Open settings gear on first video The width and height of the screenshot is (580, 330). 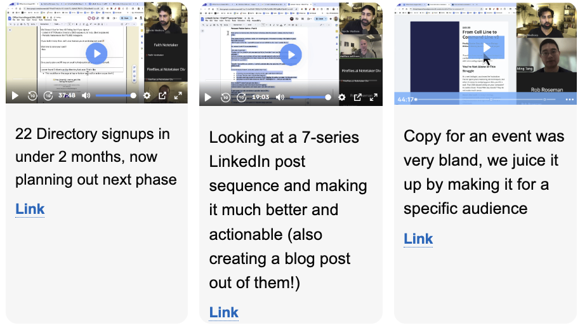click(x=147, y=96)
